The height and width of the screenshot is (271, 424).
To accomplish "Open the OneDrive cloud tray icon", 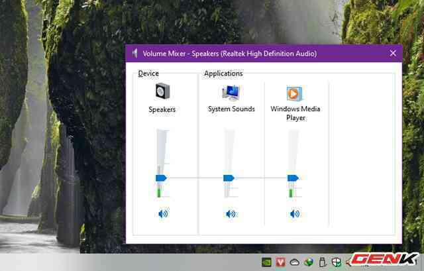I will [x=294, y=262].
